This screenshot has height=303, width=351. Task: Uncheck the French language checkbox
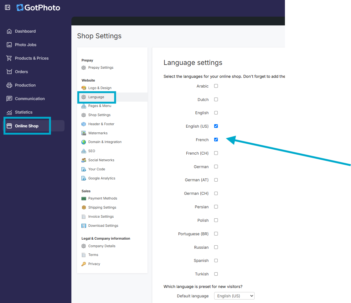216,140
